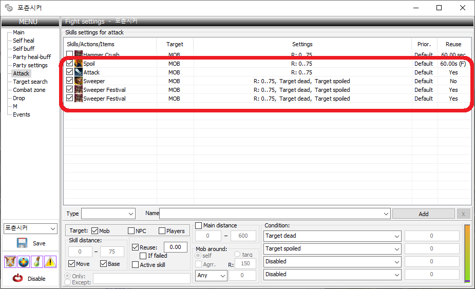
Task: Toggle the NPC target checkbox
Action: tap(131, 231)
